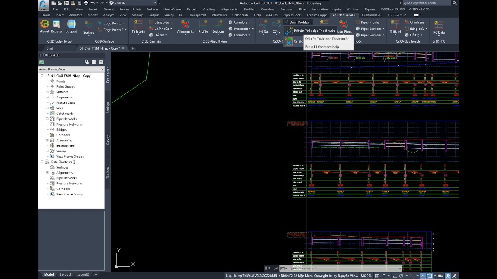Collapse the Data Shortcuts node
This screenshot has width=497, height=279.
pos(42,162)
